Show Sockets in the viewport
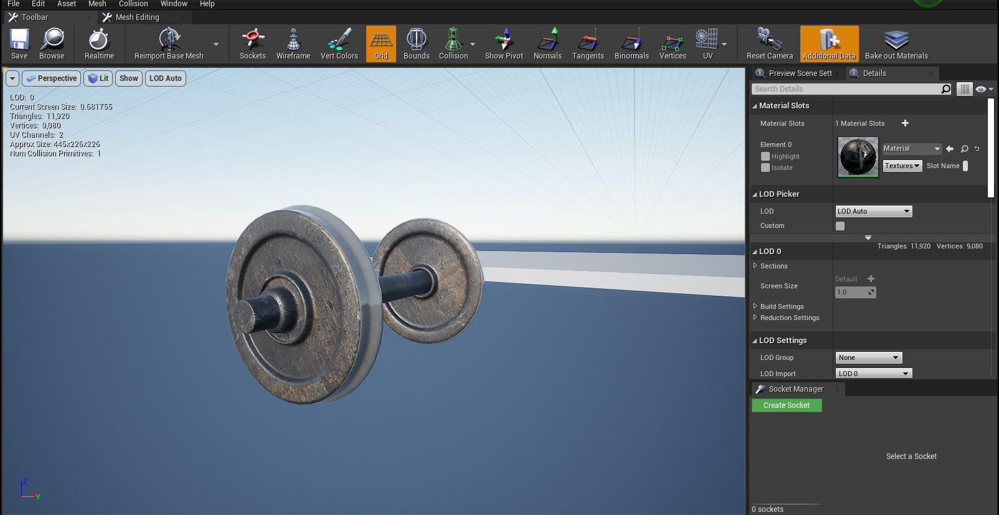This screenshot has width=999, height=515. point(252,44)
